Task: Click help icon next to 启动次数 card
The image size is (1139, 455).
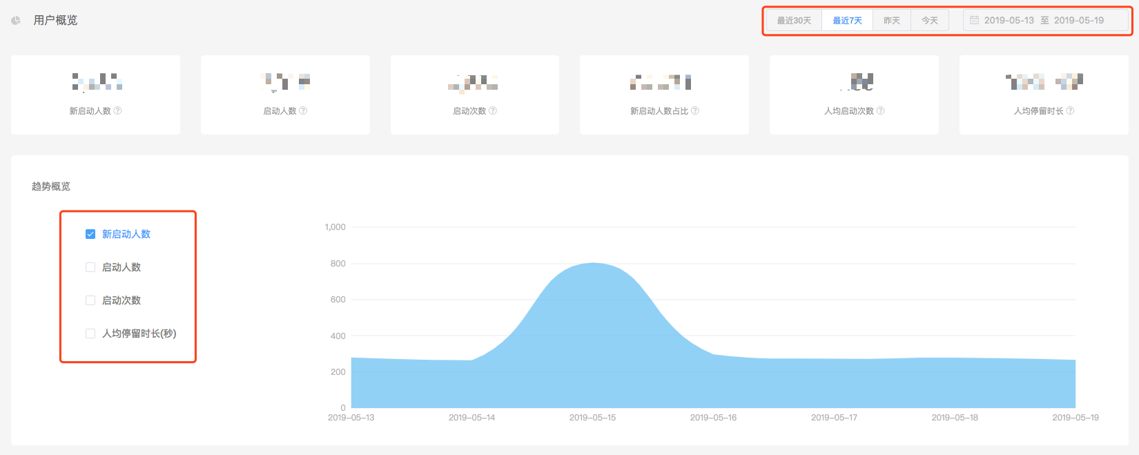Action: tap(493, 110)
